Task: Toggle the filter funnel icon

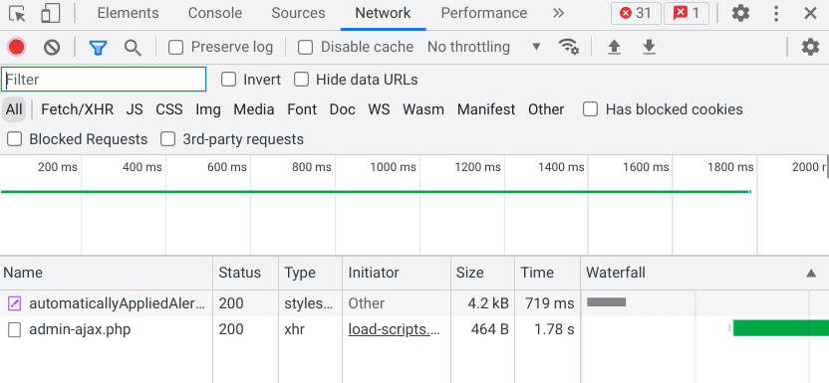Action: 99,48
